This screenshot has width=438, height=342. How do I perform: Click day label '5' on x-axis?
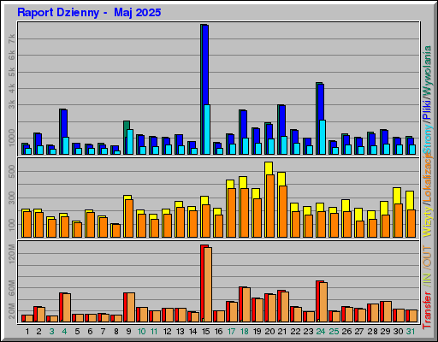(77, 332)
